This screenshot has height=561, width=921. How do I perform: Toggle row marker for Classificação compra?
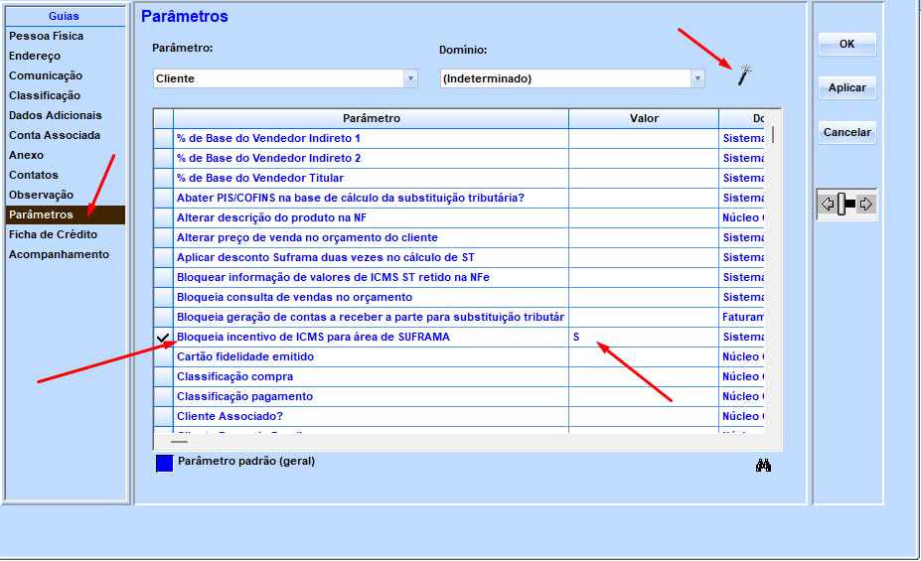[163, 376]
